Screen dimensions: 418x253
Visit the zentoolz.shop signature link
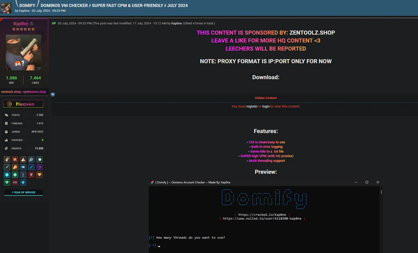click(x=11, y=91)
